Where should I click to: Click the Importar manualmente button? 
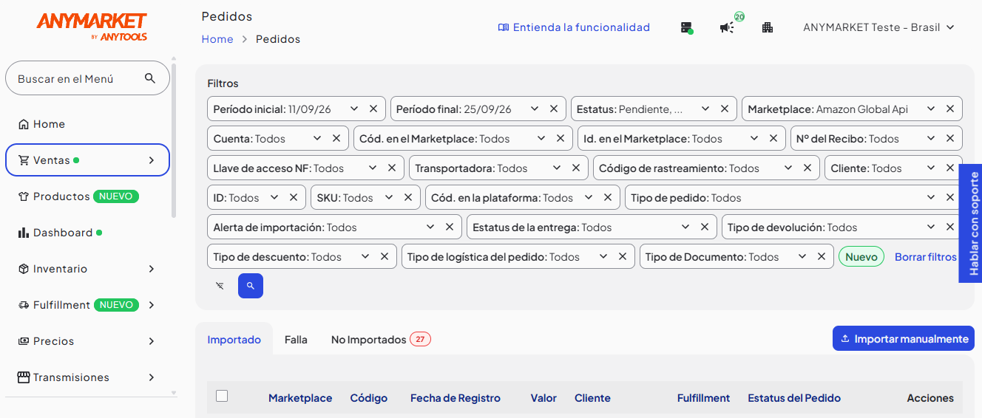[904, 339]
